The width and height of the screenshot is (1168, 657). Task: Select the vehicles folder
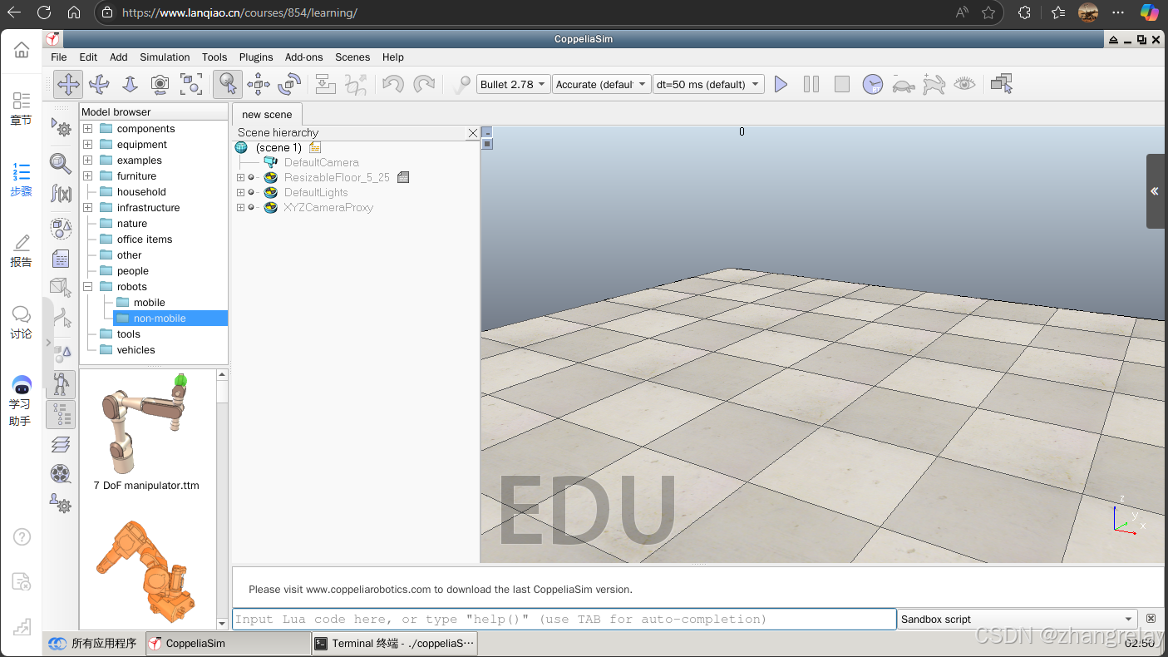tap(136, 349)
